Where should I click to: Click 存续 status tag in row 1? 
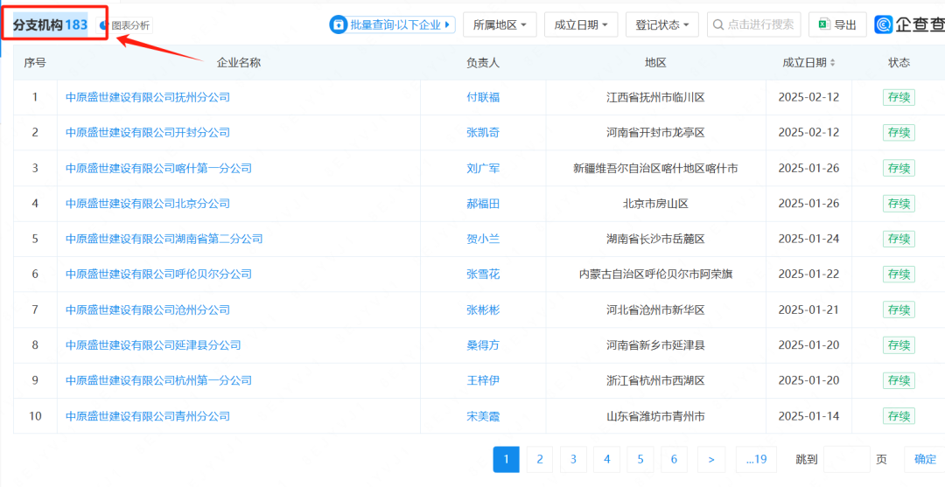click(899, 97)
